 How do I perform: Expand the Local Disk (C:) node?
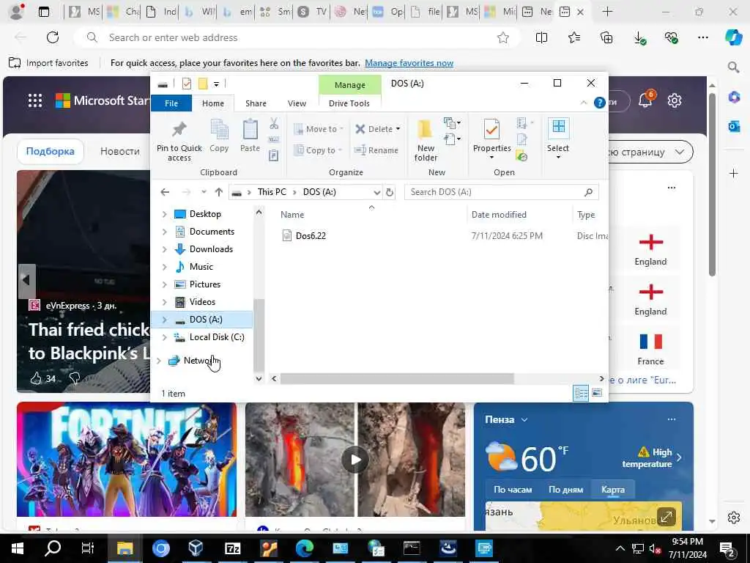[x=165, y=337]
